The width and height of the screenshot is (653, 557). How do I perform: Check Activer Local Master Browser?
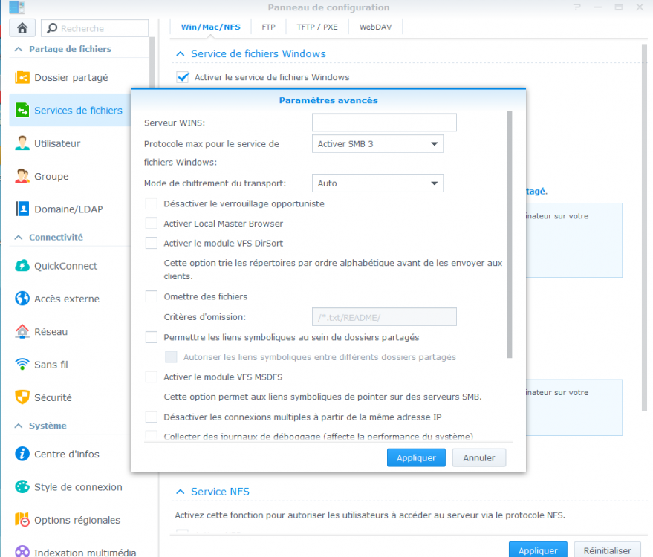click(x=151, y=224)
